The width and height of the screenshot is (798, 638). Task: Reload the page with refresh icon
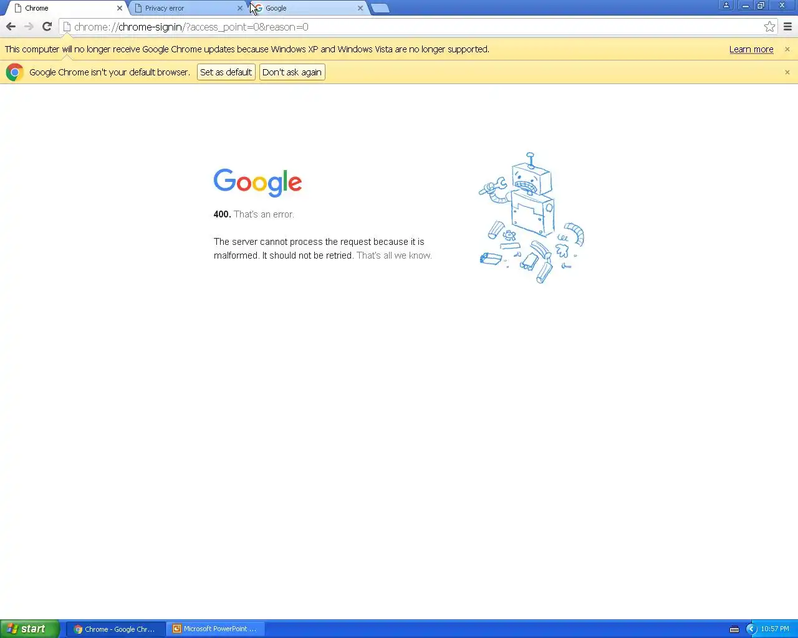tap(47, 27)
